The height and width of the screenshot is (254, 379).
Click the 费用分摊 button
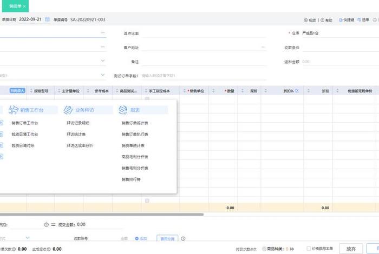pyautogui.click(x=167, y=238)
